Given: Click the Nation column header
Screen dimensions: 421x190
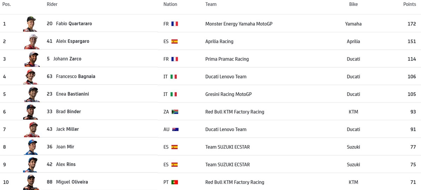Looking at the screenshot, I should (x=170, y=4).
